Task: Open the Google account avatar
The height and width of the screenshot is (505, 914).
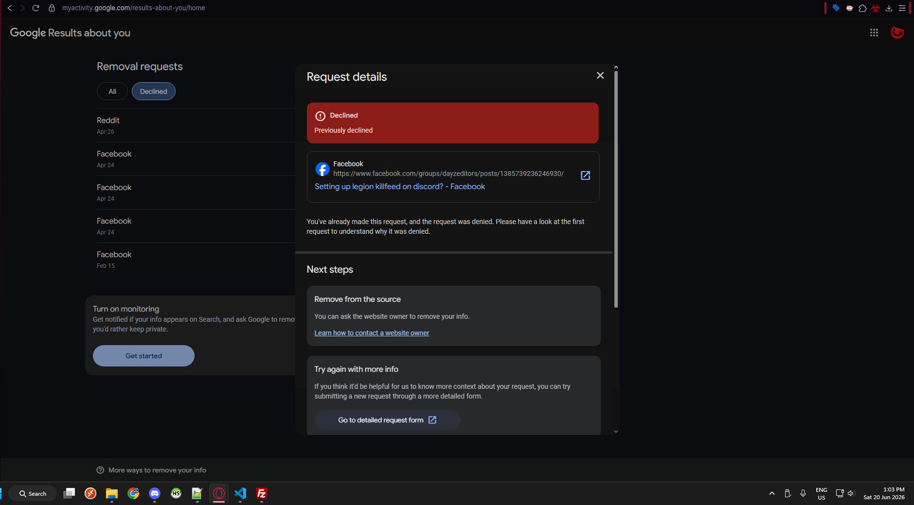Action: 897,33
